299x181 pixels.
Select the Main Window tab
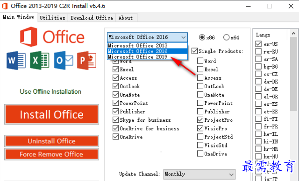click(x=19, y=17)
